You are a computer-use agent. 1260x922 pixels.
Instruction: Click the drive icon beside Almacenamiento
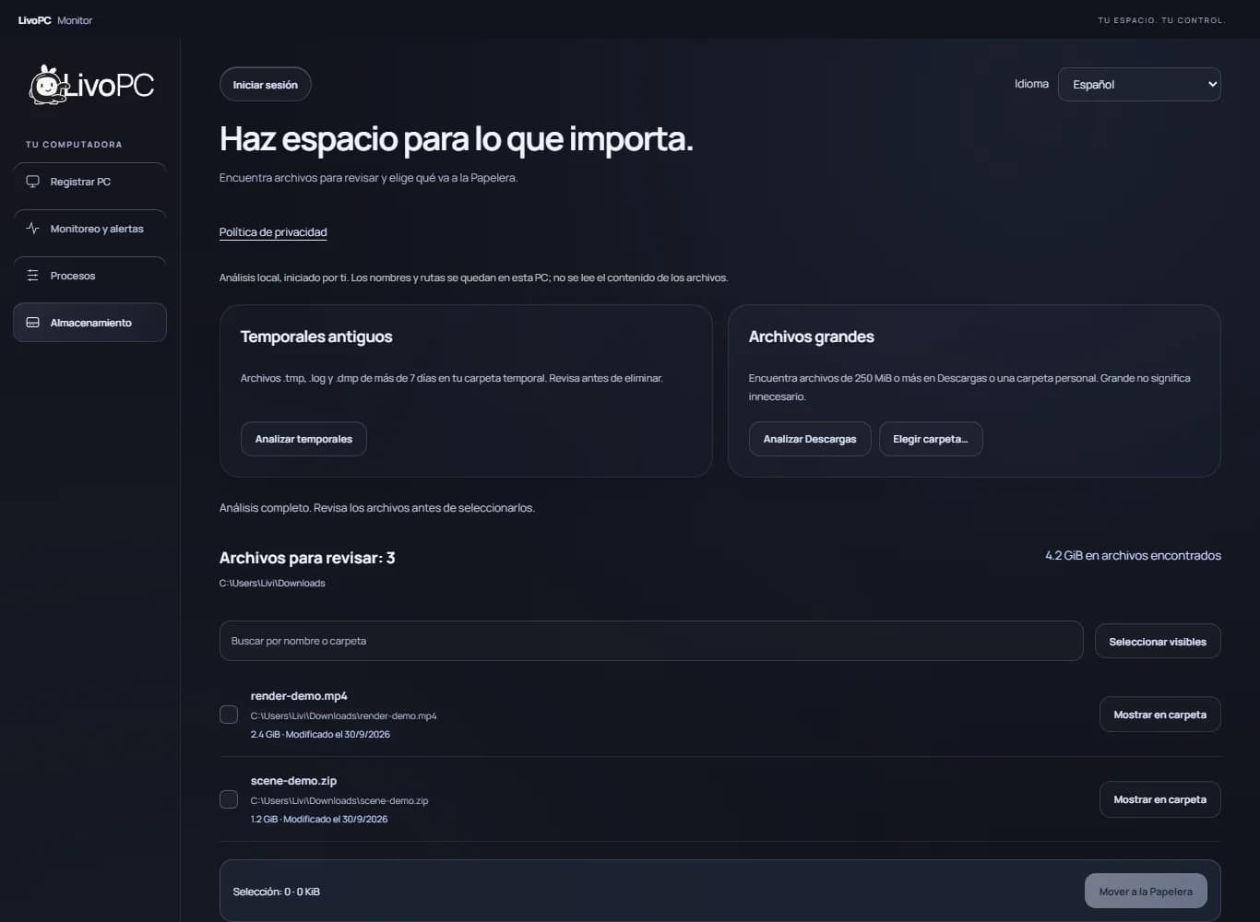(33, 323)
